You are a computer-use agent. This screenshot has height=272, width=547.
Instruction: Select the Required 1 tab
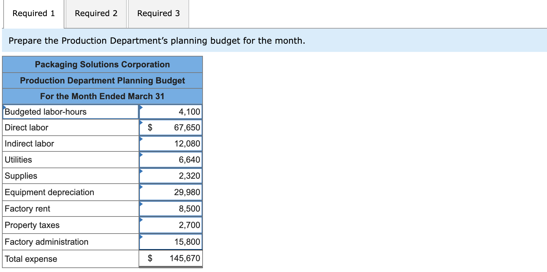[33, 13]
